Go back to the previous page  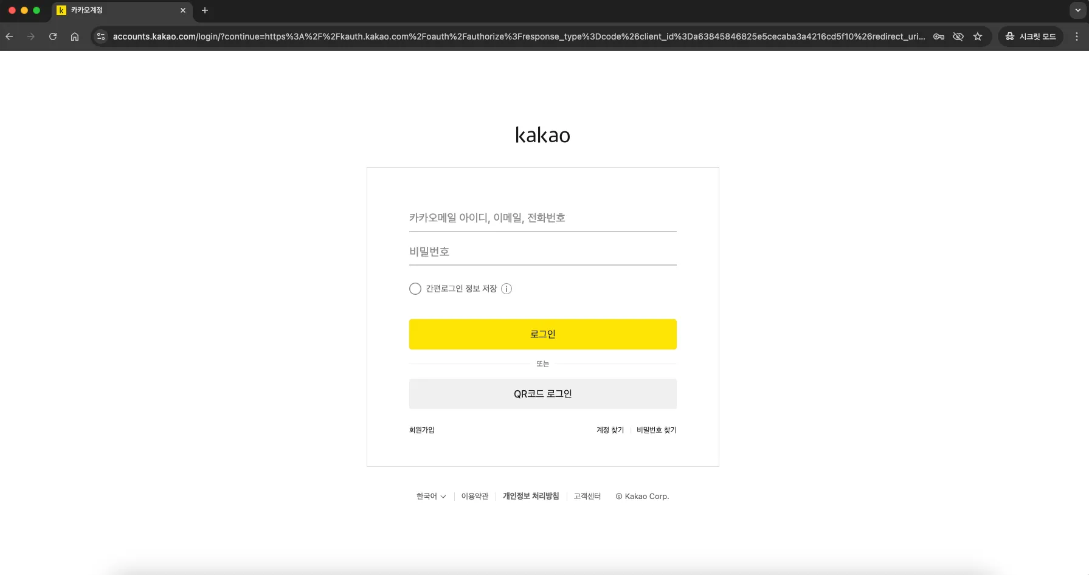tap(9, 36)
